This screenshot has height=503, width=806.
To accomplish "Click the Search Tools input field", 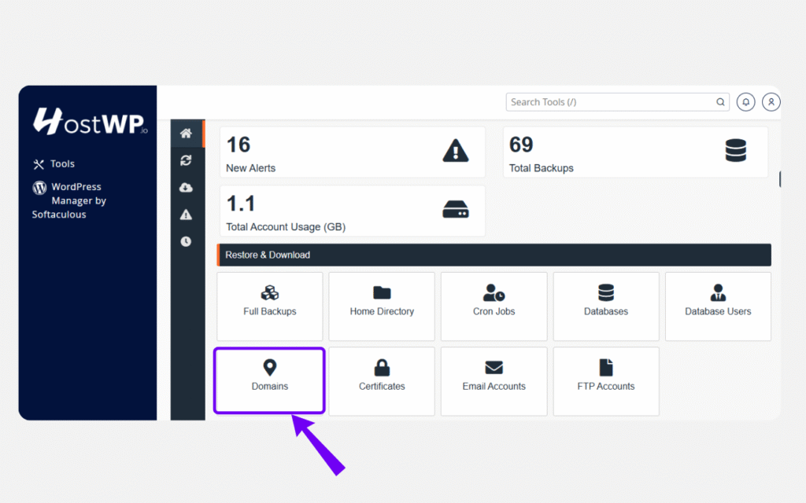I will coord(614,101).
